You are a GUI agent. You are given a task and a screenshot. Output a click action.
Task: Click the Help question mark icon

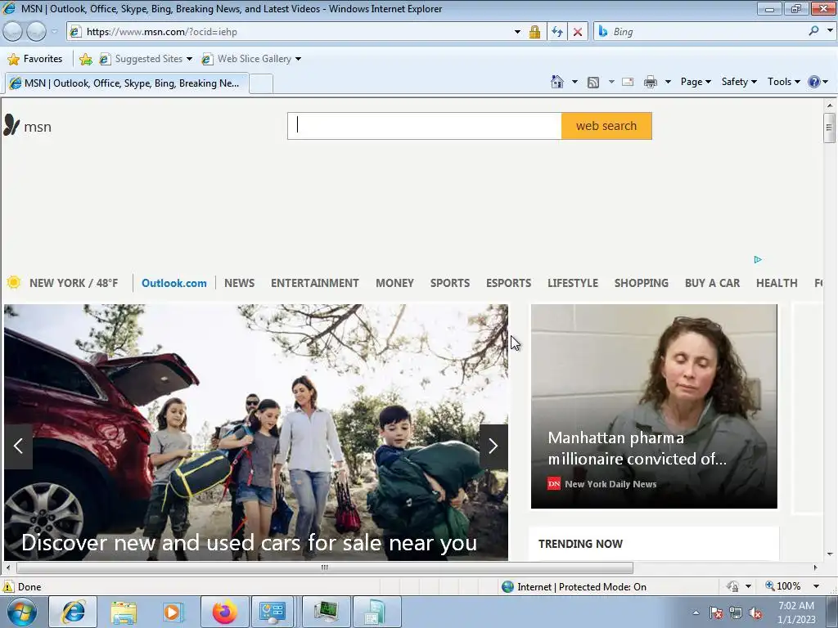point(814,82)
